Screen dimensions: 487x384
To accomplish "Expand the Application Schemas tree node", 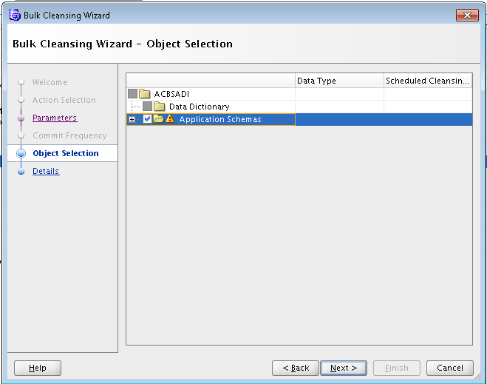I will 132,120.
